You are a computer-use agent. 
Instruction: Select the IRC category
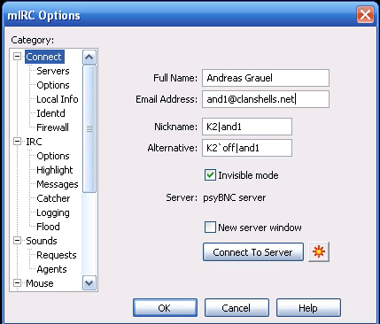click(34, 142)
